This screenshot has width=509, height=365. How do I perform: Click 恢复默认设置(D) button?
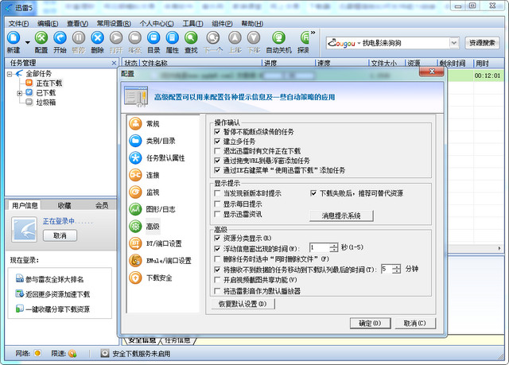(243, 304)
